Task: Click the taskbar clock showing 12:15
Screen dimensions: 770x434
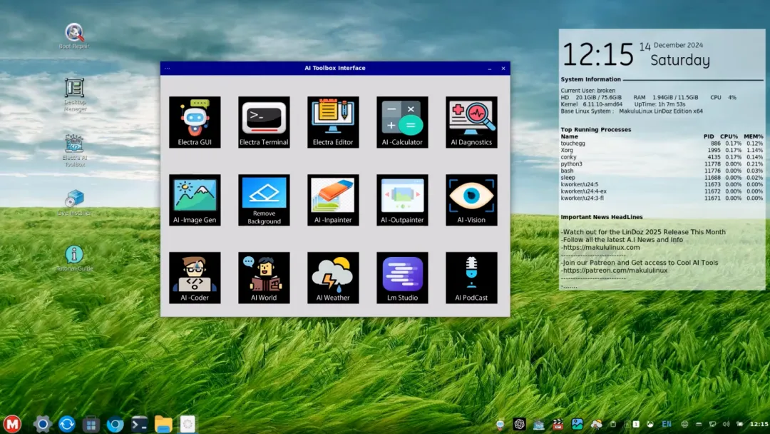Action: [759, 424]
